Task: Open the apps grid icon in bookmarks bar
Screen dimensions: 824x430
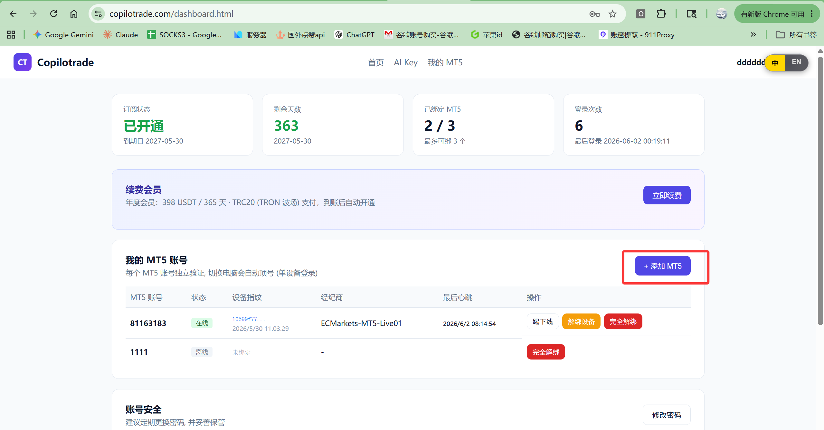Action: [11, 34]
